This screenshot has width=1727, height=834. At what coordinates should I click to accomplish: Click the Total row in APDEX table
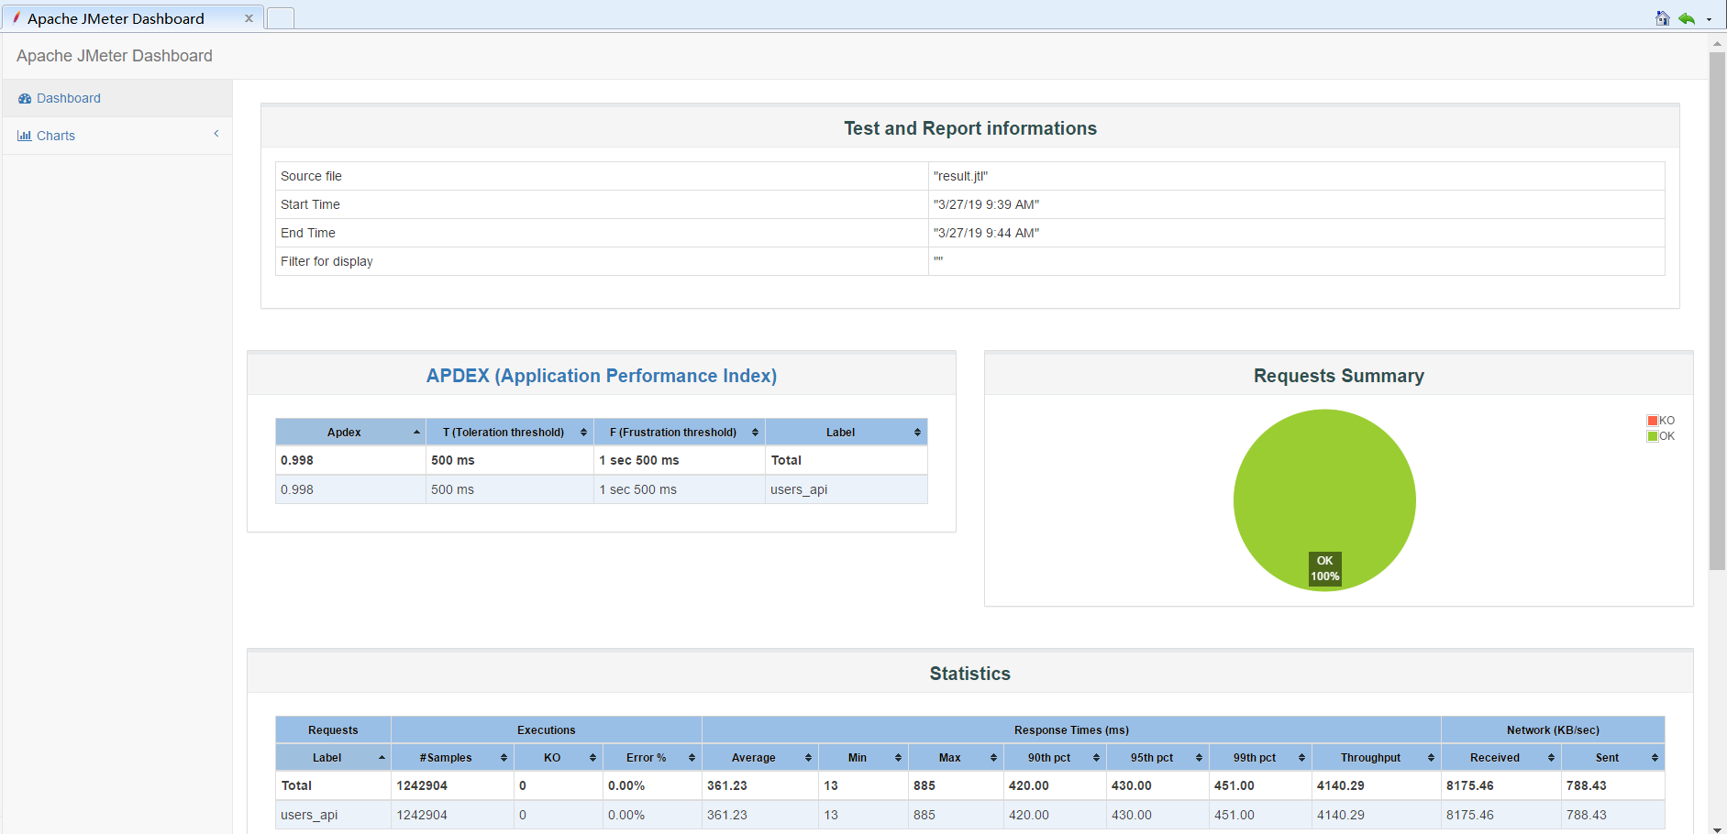602,460
